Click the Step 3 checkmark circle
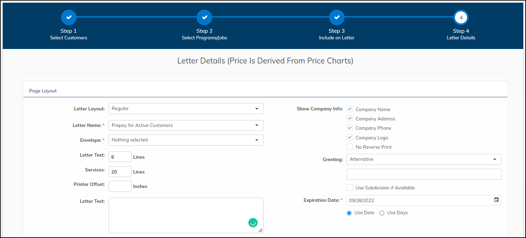The image size is (526, 238). [337, 17]
